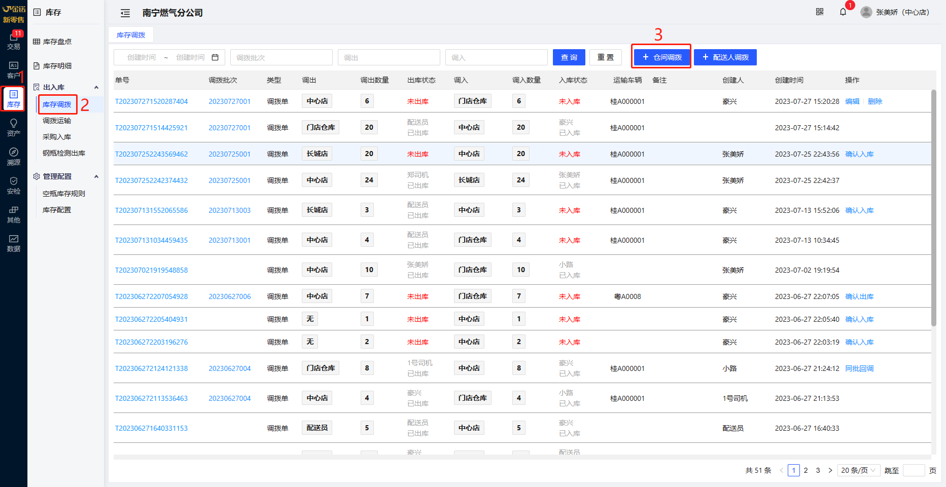Viewport: 946px width, 487px height.
Task: Click the start 创建时间 date field
Action: [x=142, y=57]
